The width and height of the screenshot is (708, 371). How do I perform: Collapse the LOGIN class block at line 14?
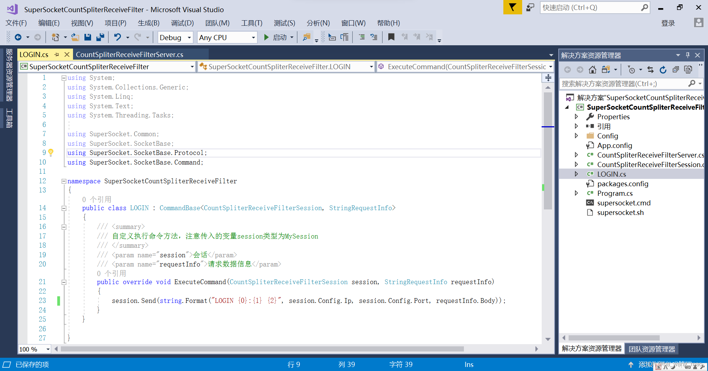tap(64, 208)
